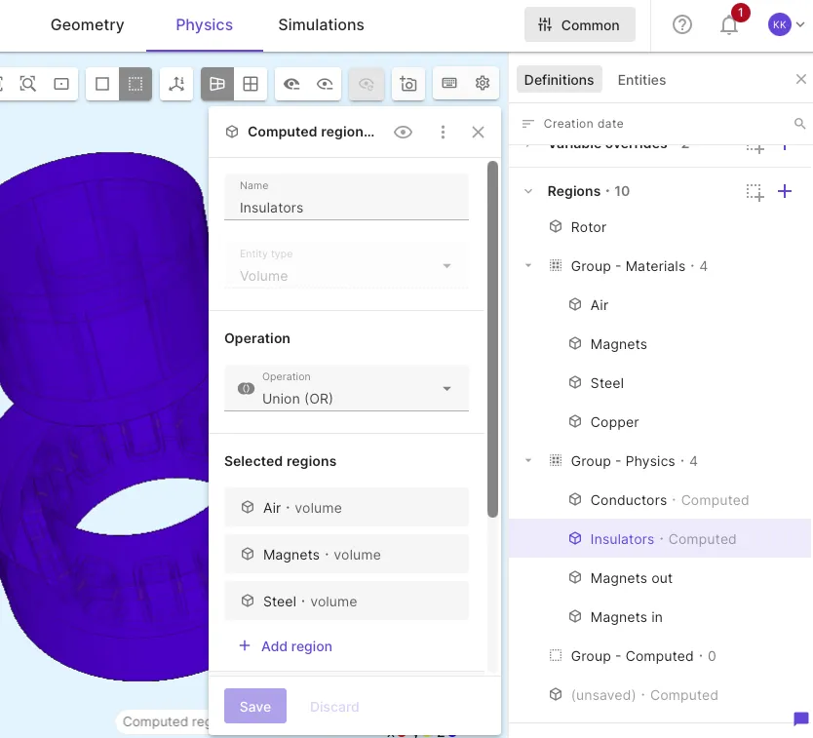
Task: Open viewport settings gear
Action: coord(483,83)
